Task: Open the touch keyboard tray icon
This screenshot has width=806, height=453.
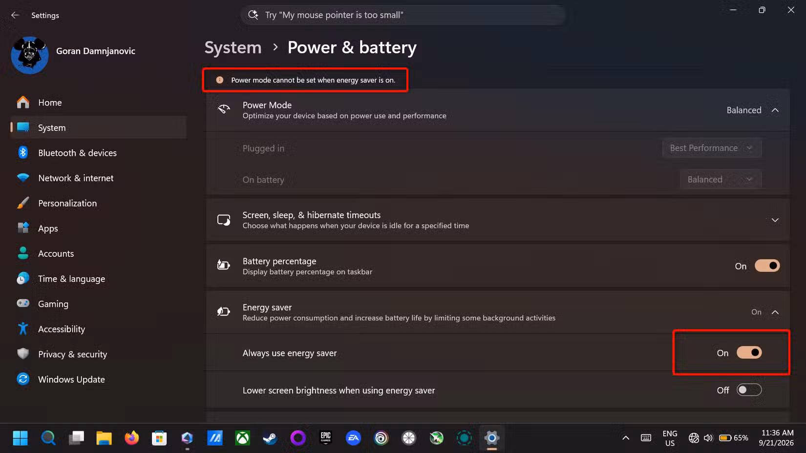Action: 646,438
